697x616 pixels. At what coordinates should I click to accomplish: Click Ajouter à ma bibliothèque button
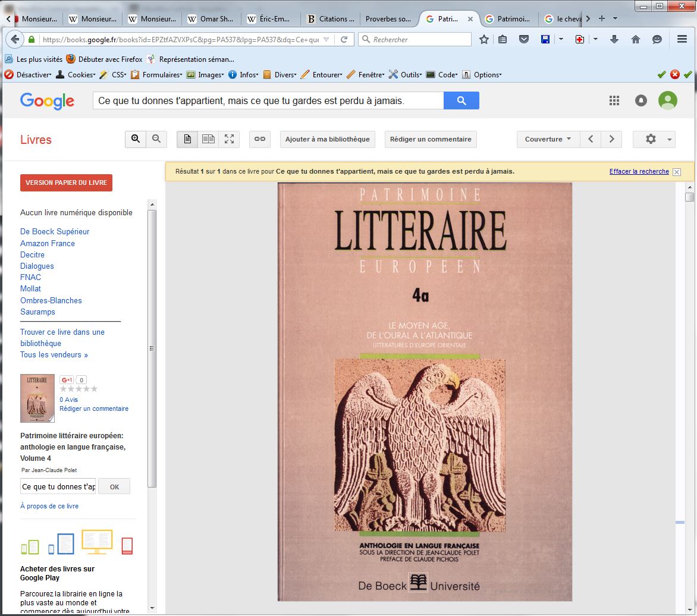[327, 139]
